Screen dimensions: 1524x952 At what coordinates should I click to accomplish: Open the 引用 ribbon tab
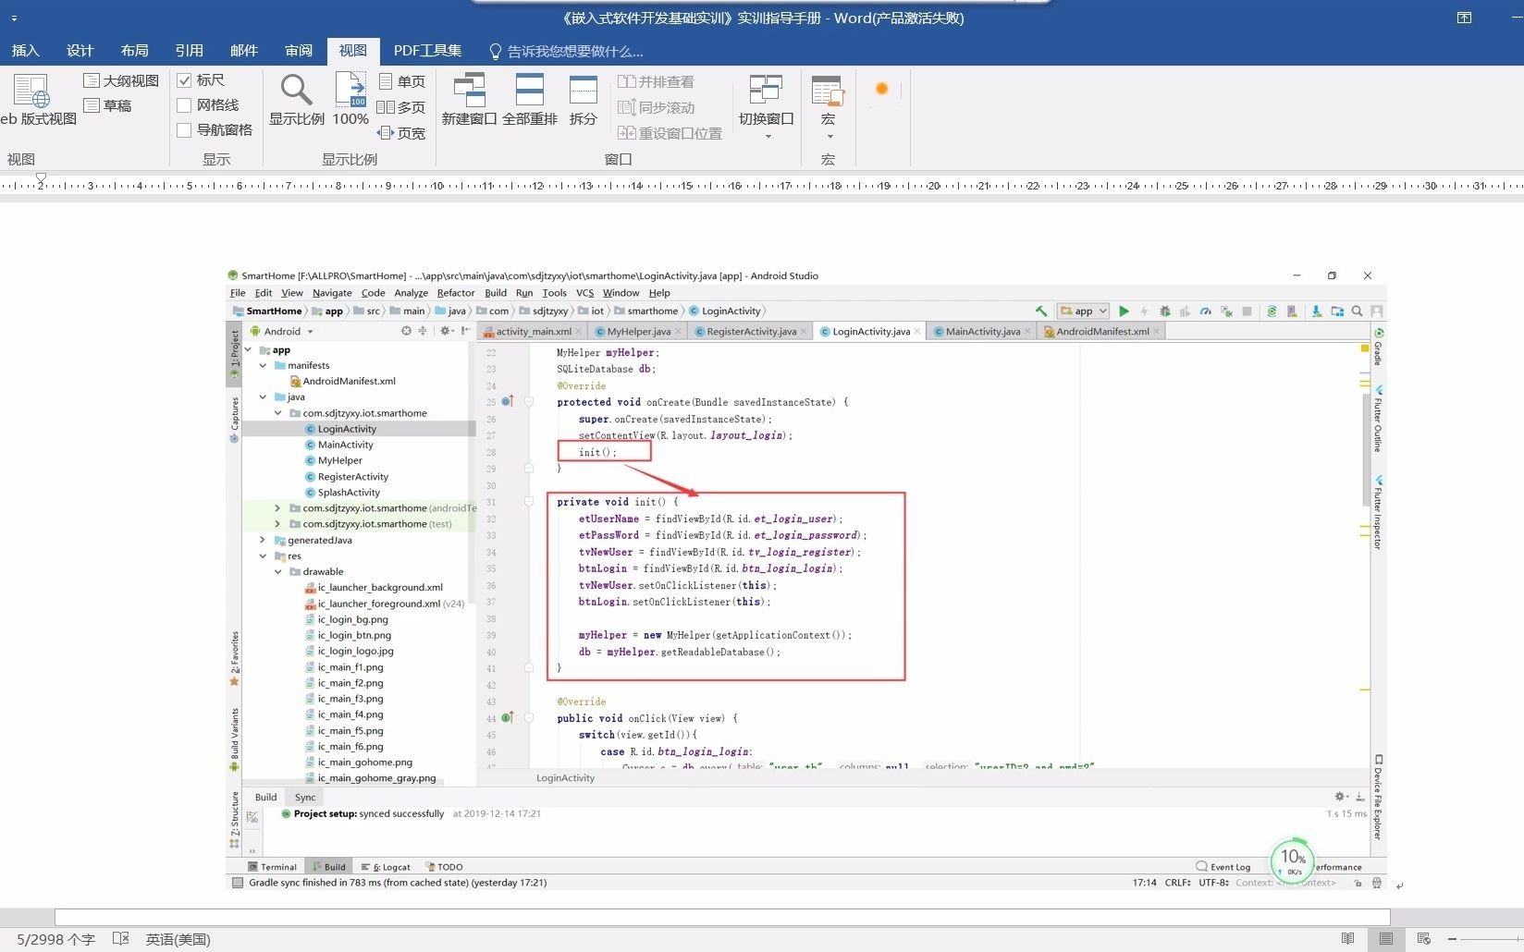click(189, 51)
